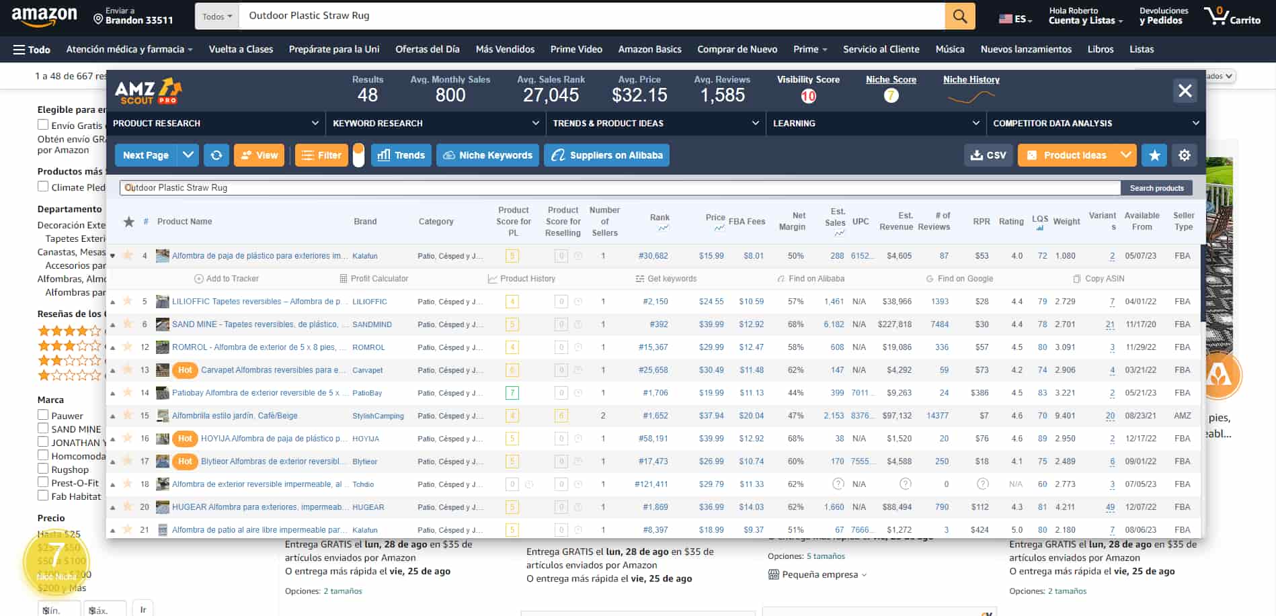Check the Climate Pledge checkbox

click(43, 187)
